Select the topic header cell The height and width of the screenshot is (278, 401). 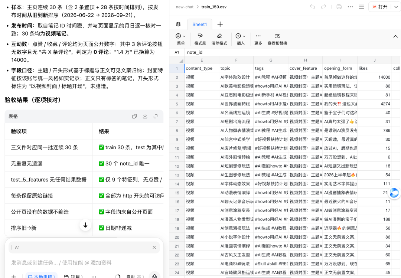click(236, 68)
